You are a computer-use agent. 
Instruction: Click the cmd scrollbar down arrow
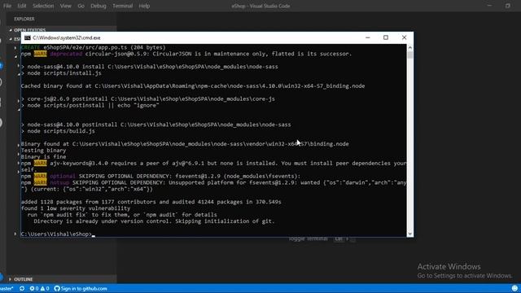(x=410, y=234)
